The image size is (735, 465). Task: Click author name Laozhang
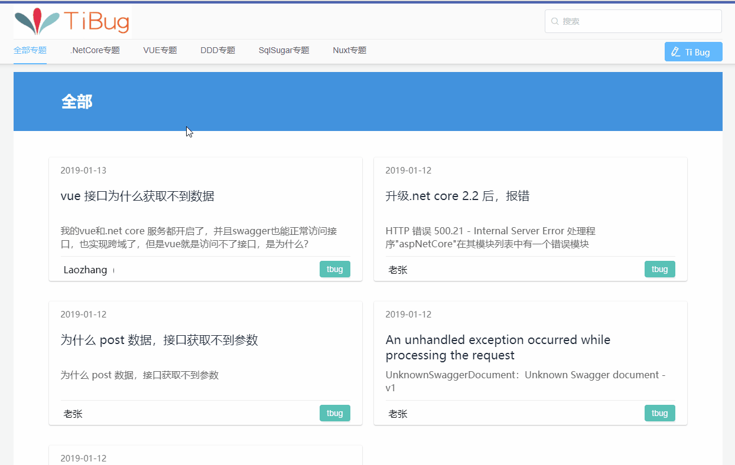coord(85,270)
